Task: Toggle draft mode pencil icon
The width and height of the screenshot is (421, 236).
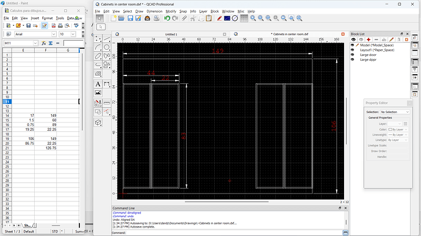Action: (x=219, y=18)
